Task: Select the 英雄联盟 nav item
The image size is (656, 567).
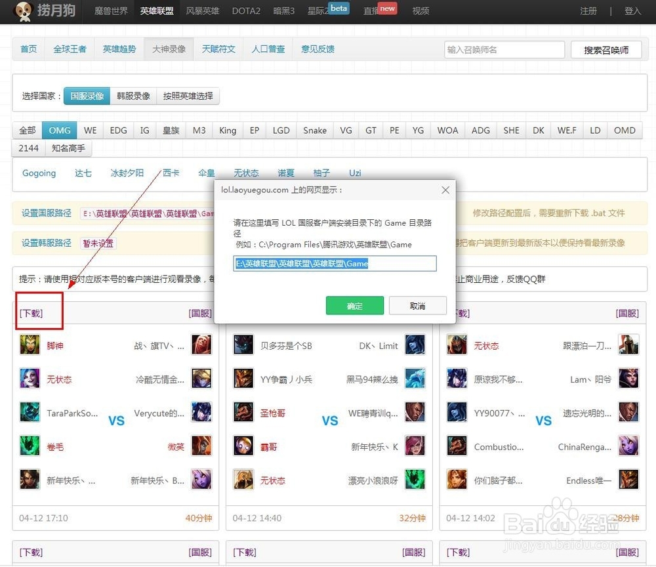Action: [x=157, y=11]
